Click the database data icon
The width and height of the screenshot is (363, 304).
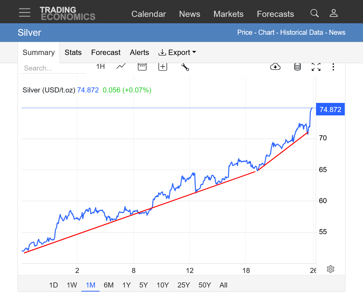pyautogui.click(x=297, y=67)
